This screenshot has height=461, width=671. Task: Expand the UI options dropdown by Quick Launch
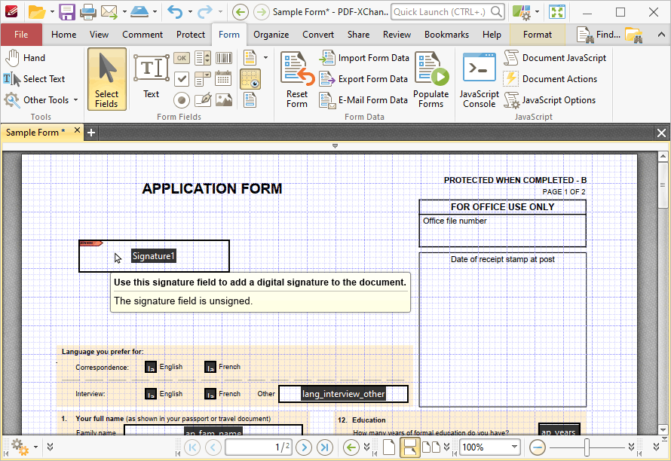[537, 12]
